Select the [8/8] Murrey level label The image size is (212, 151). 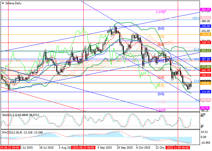[161, 28]
